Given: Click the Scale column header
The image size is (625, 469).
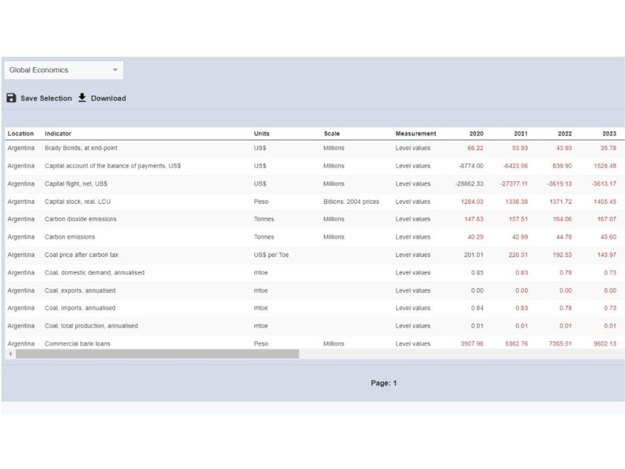Looking at the screenshot, I should click(331, 134).
